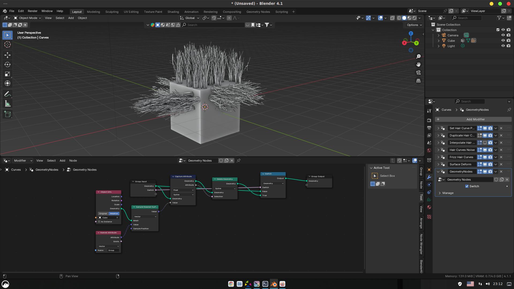Disable Light rendering in outliner

pos(509,46)
